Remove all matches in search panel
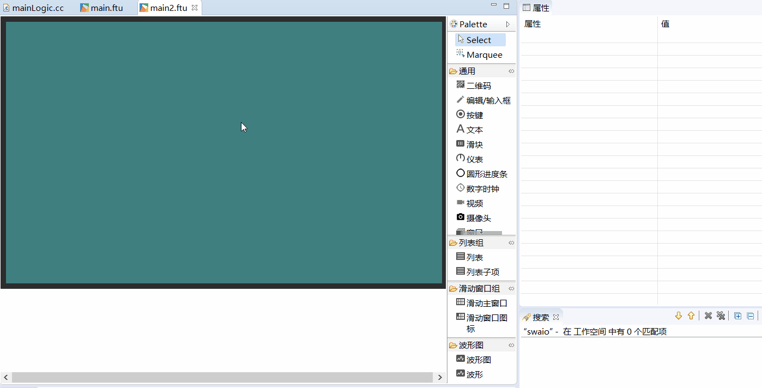Image resolution: width=762 pixels, height=388 pixels. [721, 316]
